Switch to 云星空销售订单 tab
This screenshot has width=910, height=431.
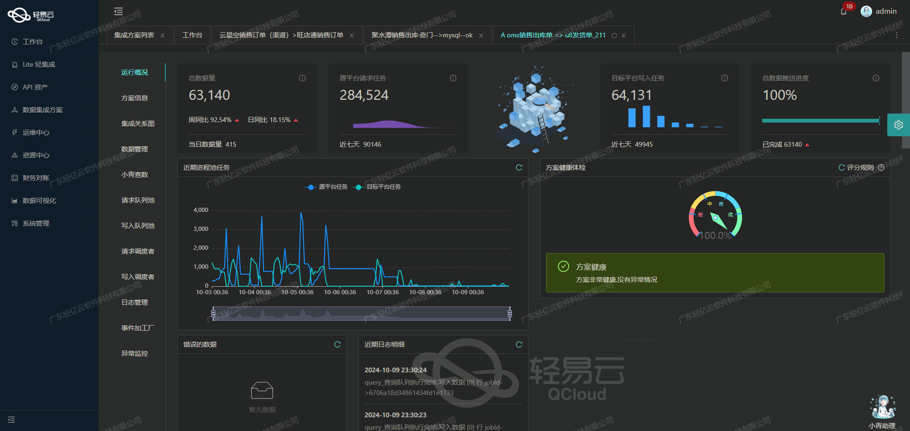click(281, 35)
